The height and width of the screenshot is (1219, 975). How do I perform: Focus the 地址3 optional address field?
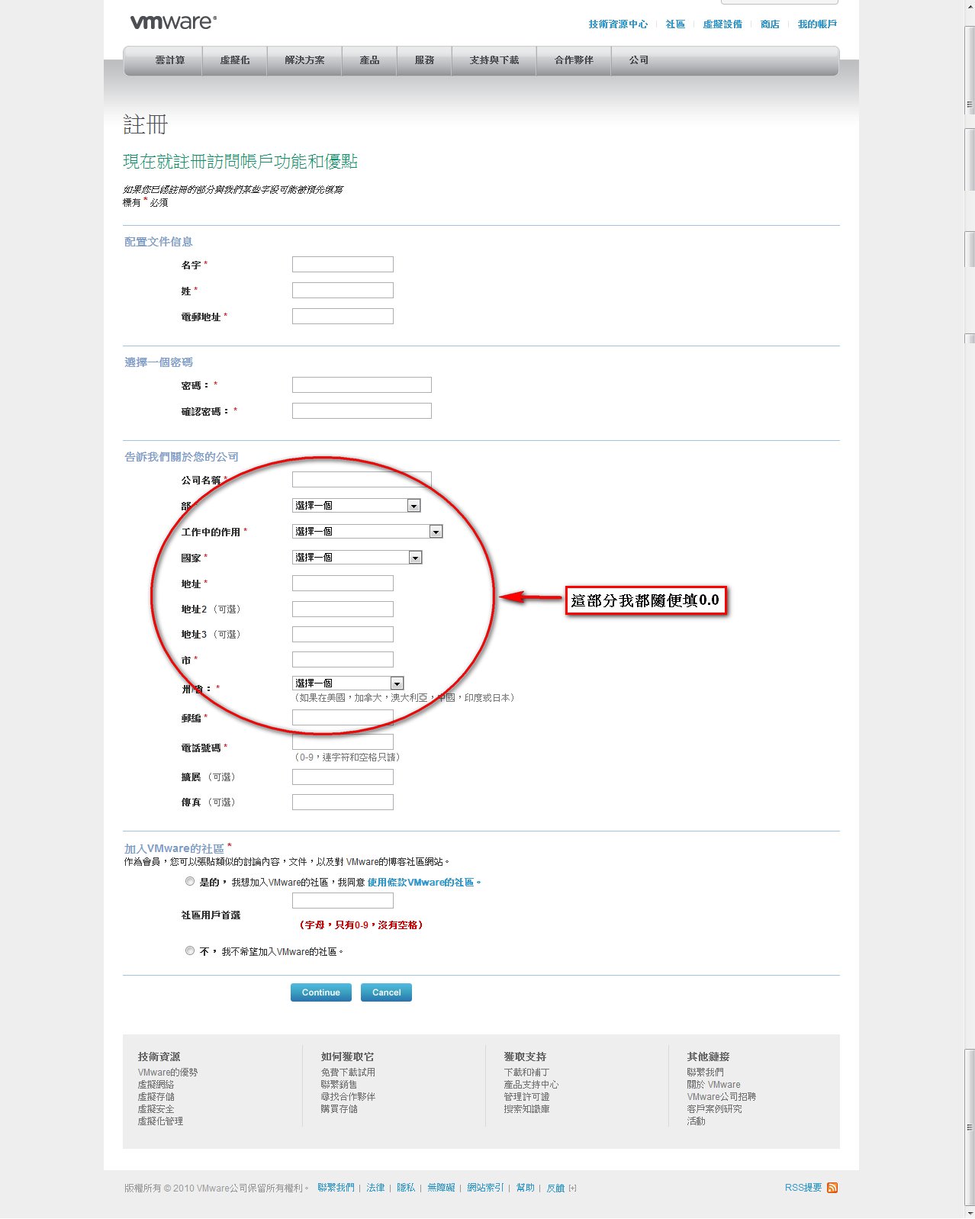[x=343, y=634]
